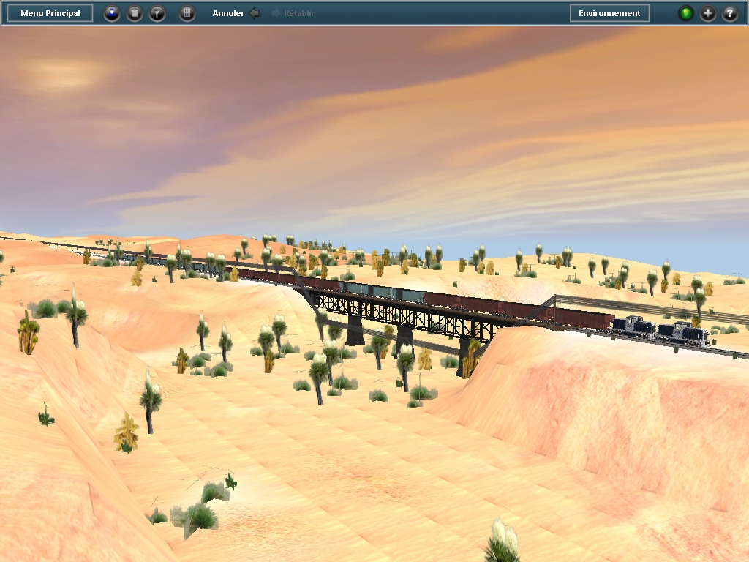Select the blue locomotives on the track

click(661, 331)
